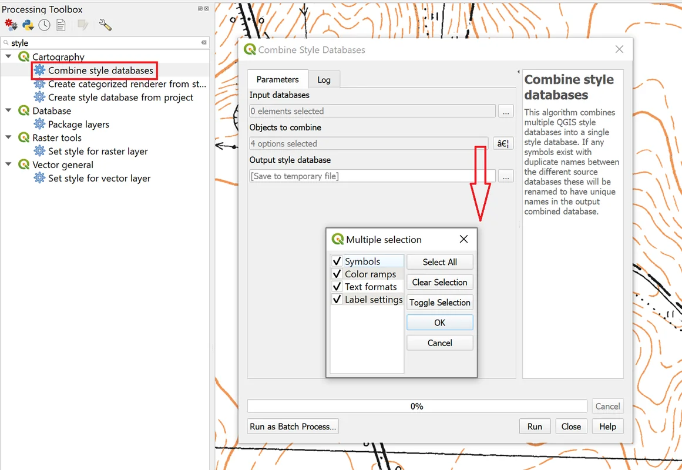Screen dimensions: 682x470
Task: Collapse the Raster tools group
Action: (9, 138)
